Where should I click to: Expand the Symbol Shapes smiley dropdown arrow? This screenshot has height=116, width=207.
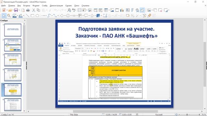[71, 16]
